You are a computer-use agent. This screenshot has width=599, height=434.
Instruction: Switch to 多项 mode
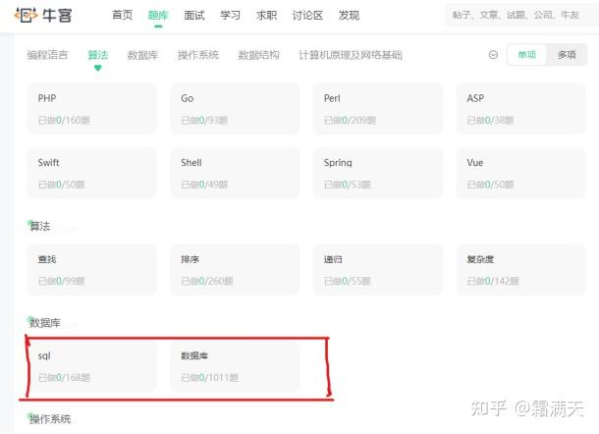pos(567,55)
